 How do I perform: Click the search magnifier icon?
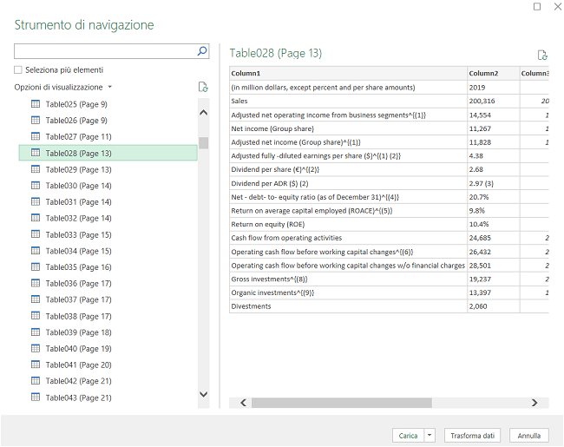pyautogui.click(x=202, y=52)
